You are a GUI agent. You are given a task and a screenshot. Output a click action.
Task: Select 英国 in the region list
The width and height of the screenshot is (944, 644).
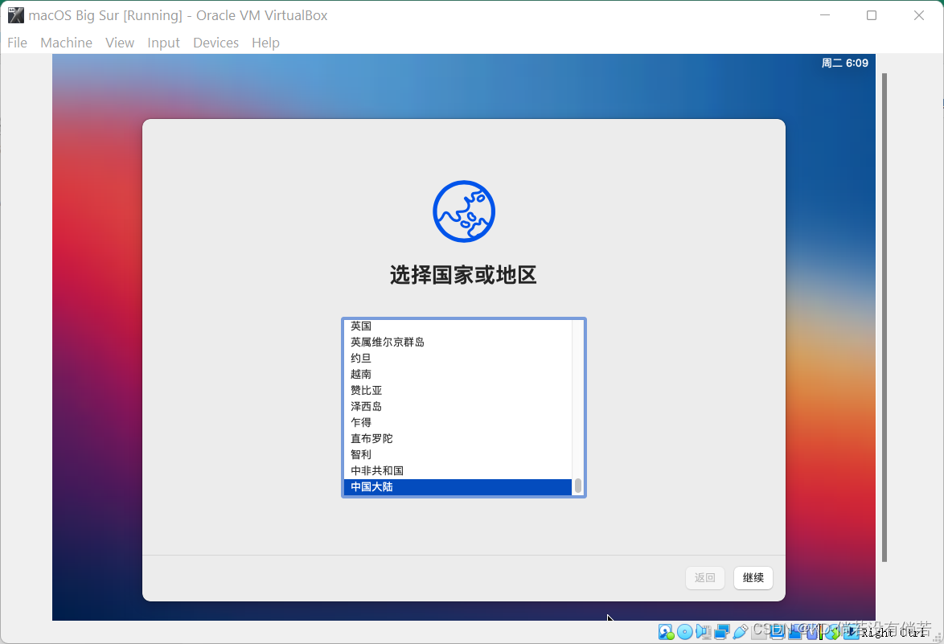click(x=458, y=326)
